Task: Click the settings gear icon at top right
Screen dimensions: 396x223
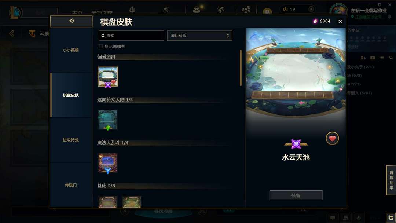Action: [x=379, y=4]
